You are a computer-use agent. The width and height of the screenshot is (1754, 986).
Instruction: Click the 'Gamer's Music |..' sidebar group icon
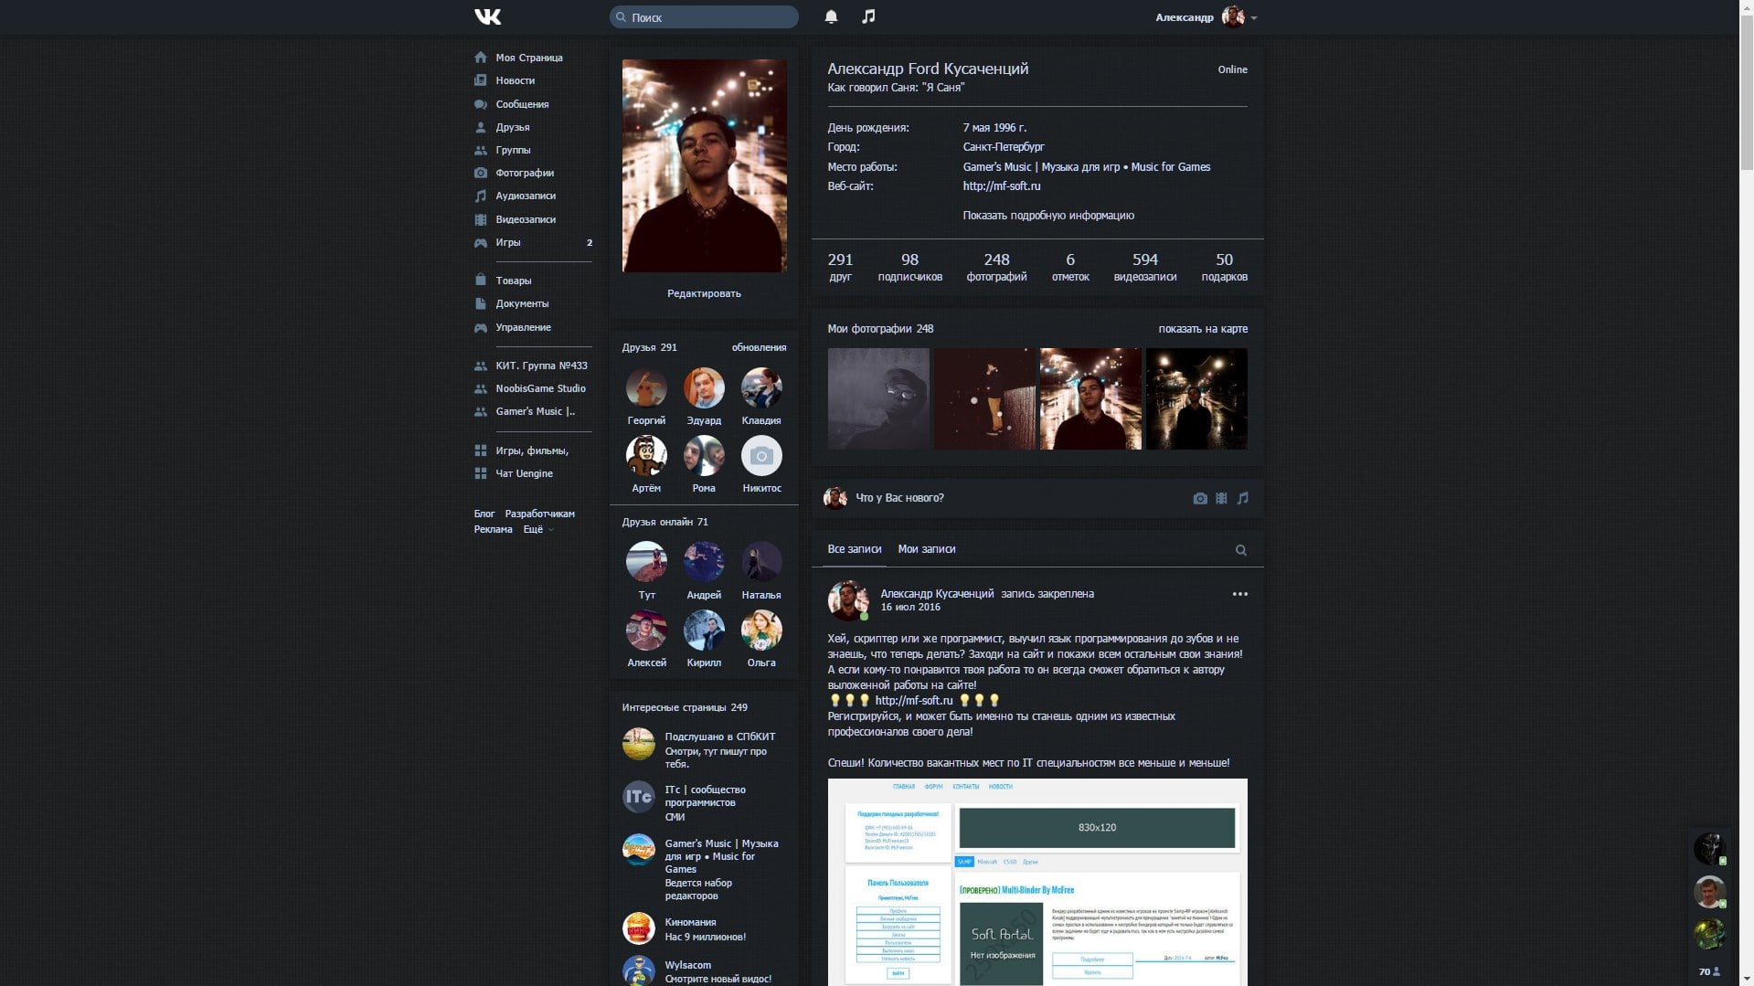pos(481,411)
